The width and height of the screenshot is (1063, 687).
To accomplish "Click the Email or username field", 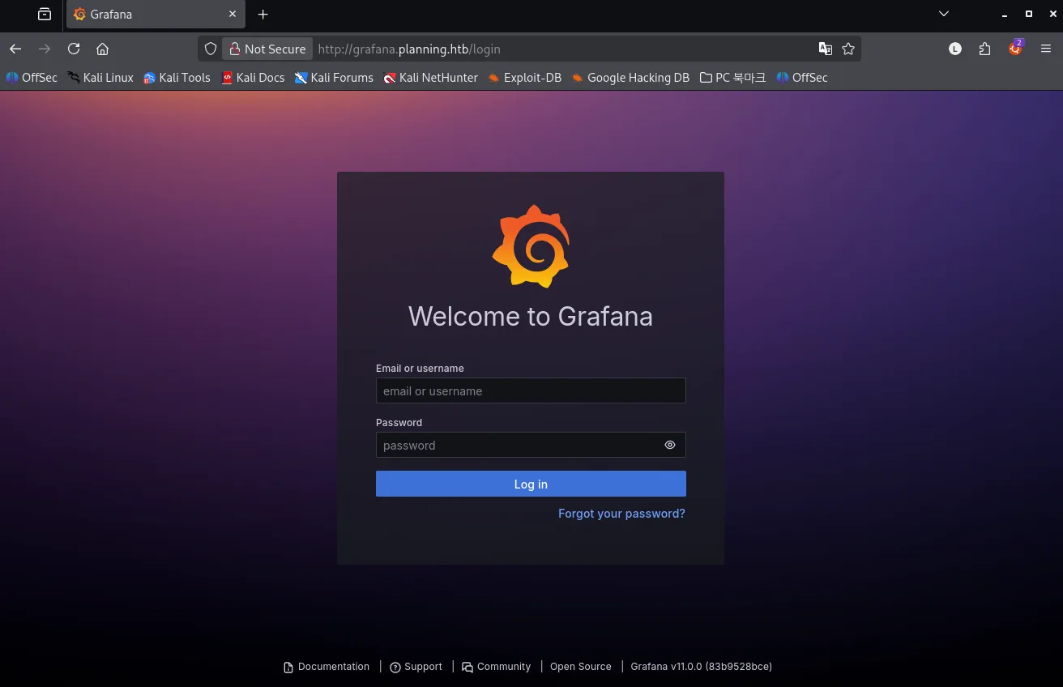I will click(x=531, y=390).
